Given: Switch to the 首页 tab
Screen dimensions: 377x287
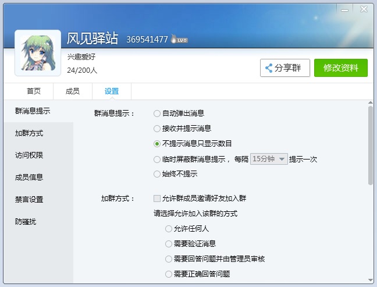Looking at the screenshot, I should [x=33, y=91].
